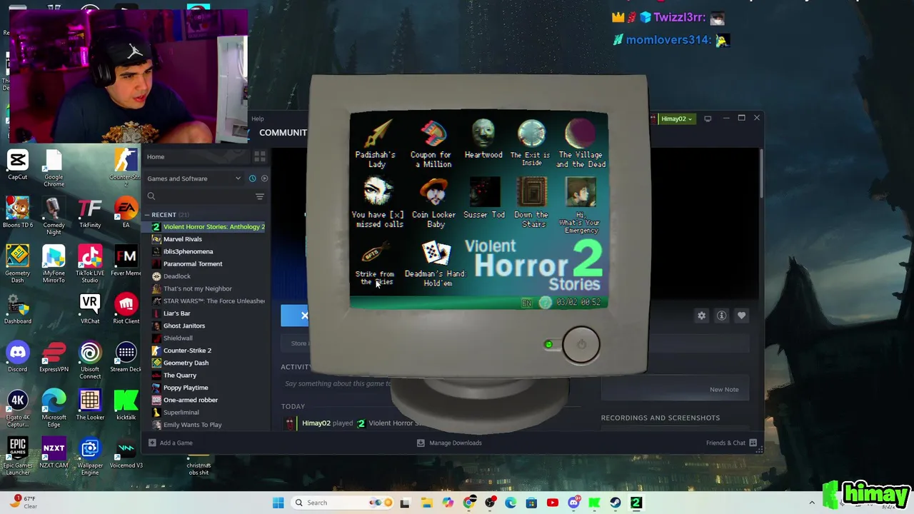This screenshot has height=514, width=914.
Task: Click Add a Game in Steam
Action: pyautogui.click(x=171, y=443)
